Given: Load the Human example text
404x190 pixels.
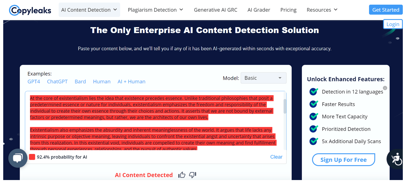Looking at the screenshot, I should [x=102, y=82].
